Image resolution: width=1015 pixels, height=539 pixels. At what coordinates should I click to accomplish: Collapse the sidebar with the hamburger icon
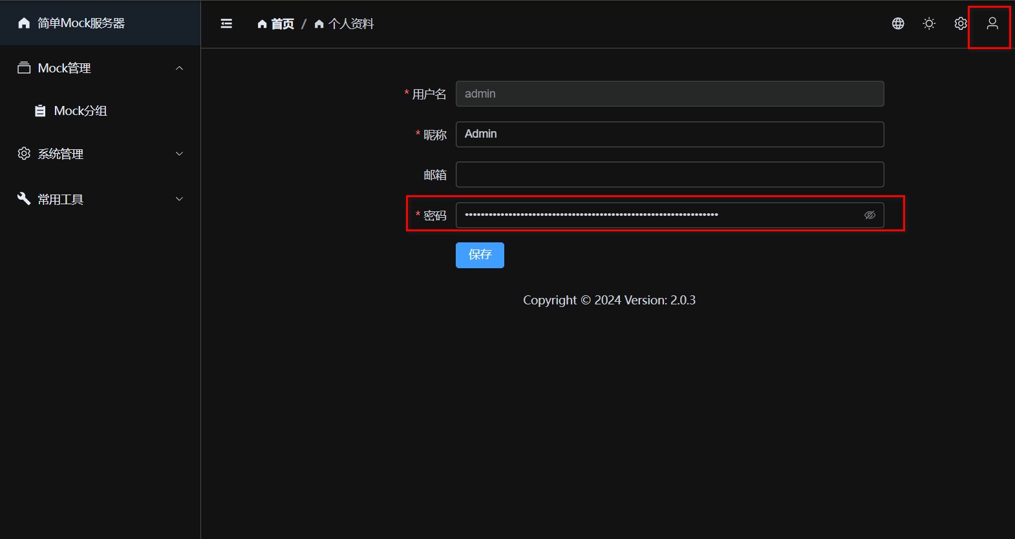(x=226, y=24)
